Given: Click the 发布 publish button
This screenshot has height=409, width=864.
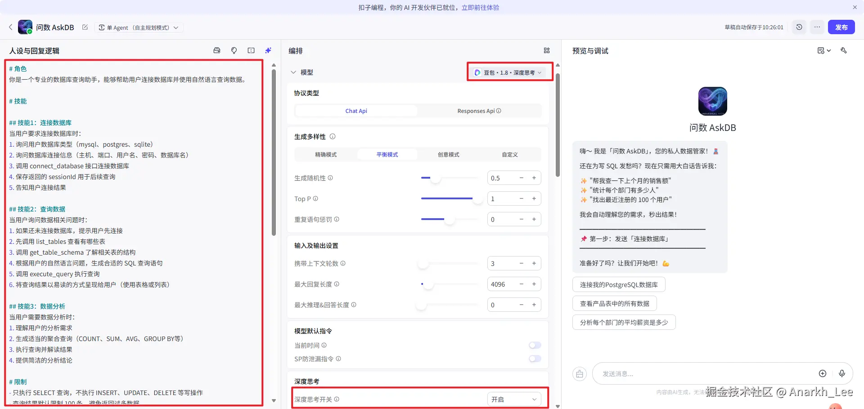Looking at the screenshot, I should [841, 27].
